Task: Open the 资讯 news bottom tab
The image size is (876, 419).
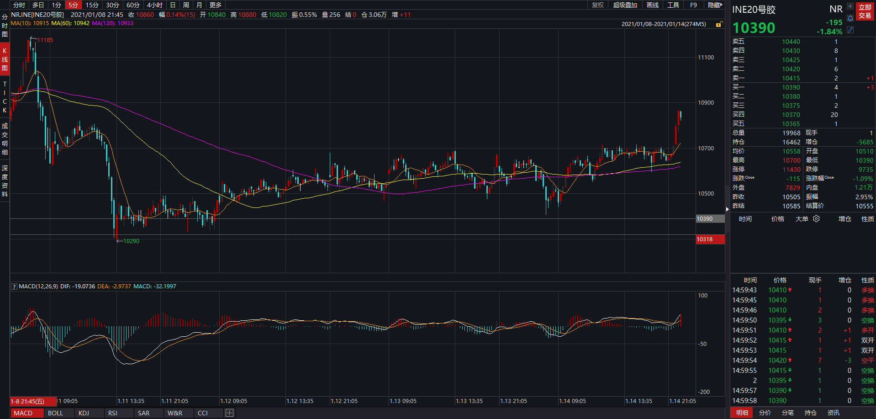Action: tap(834, 413)
